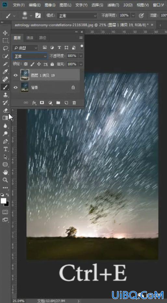Lock all layer attributes
Image resolution: width=167 pixels, height=303 pixels.
click(52, 64)
